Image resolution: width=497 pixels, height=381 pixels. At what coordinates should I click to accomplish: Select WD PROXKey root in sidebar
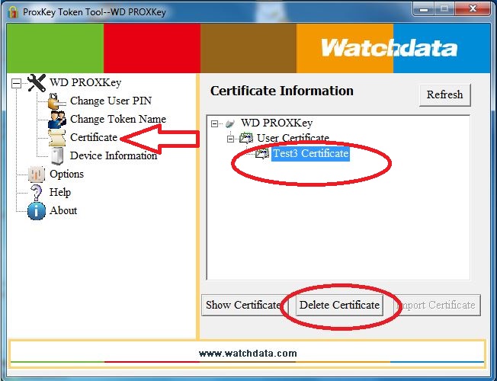85,83
